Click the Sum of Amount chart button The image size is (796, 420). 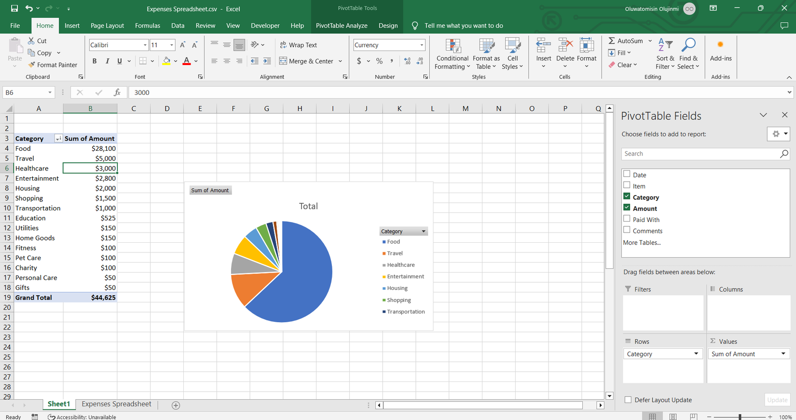(x=210, y=190)
